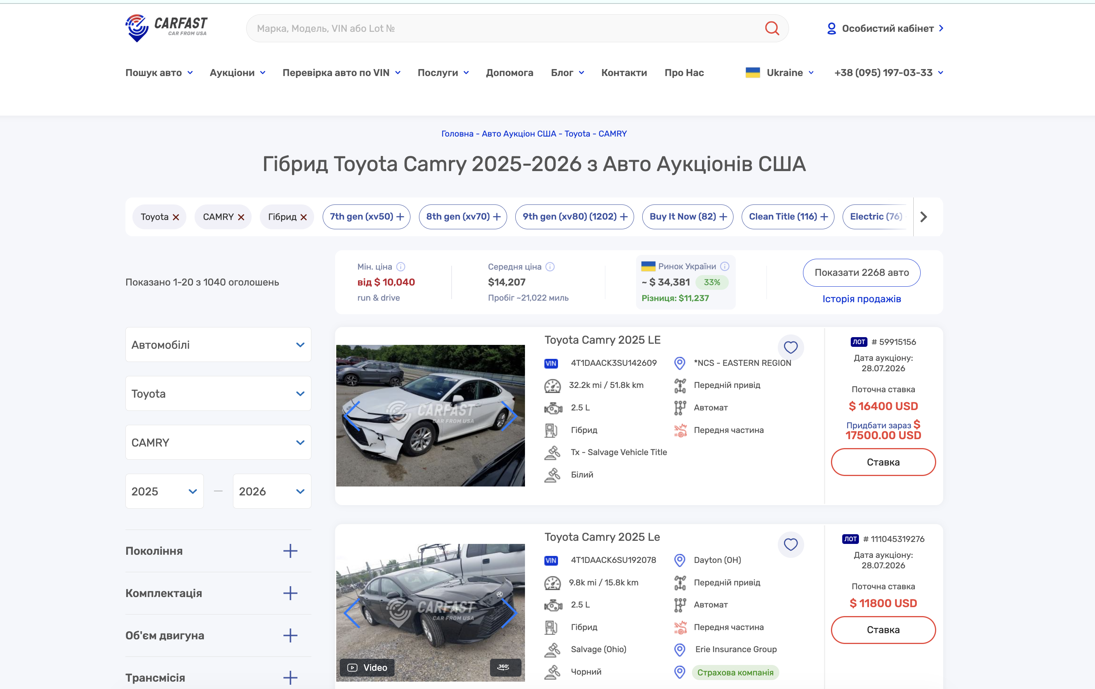Go to the Допомога page
Image resolution: width=1095 pixels, height=689 pixels.
[509, 73]
